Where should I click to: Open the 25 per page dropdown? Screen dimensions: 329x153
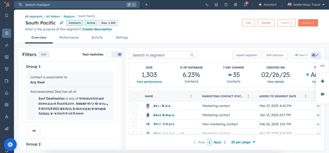pos(243,142)
